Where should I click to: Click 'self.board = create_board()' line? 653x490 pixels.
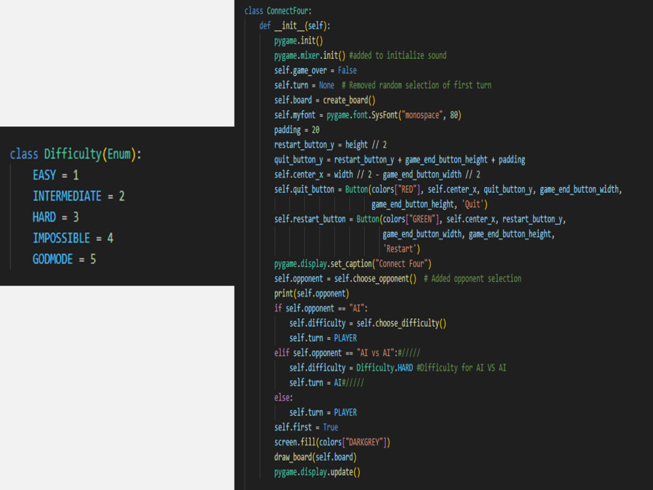coord(325,101)
